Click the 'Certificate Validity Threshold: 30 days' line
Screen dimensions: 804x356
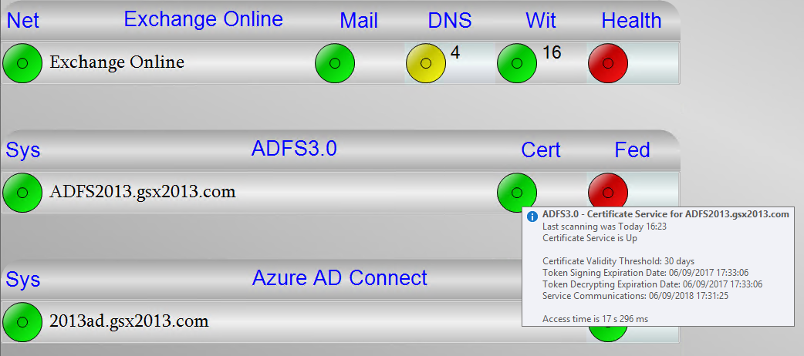[x=618, y=260]
